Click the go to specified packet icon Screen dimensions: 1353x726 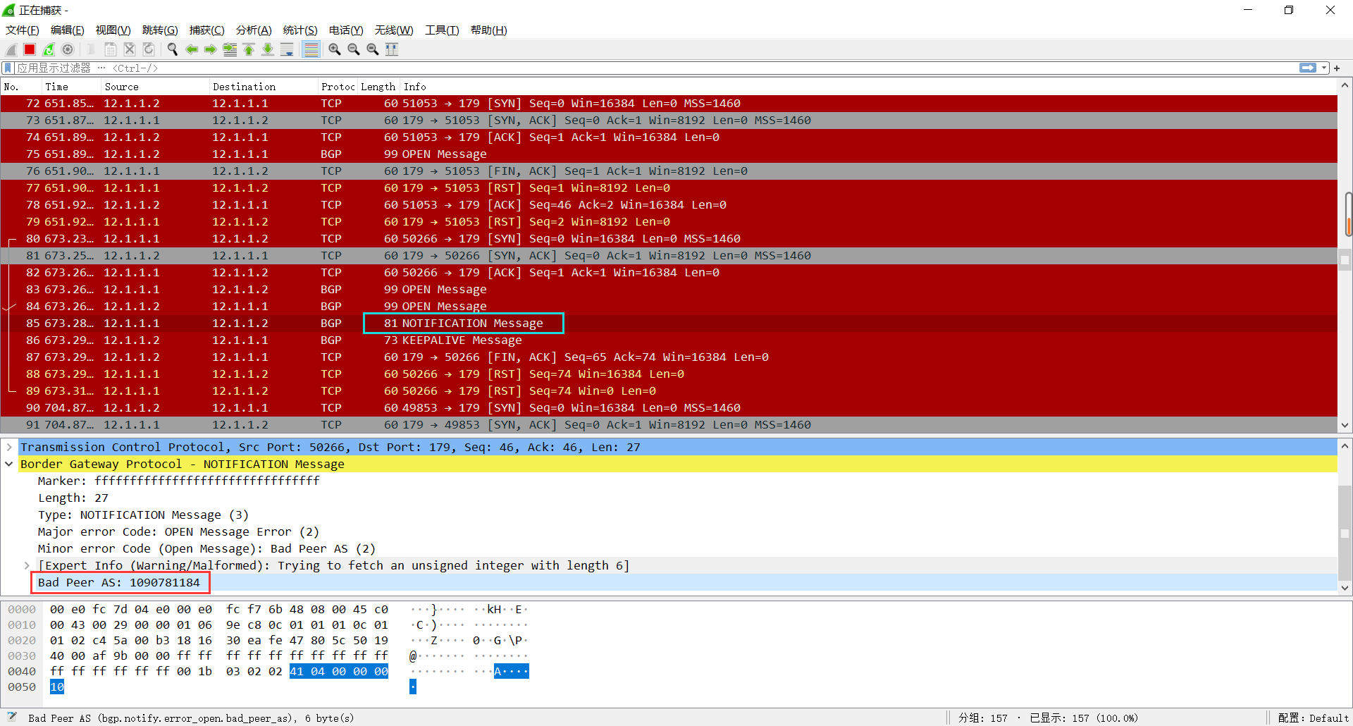230,49
